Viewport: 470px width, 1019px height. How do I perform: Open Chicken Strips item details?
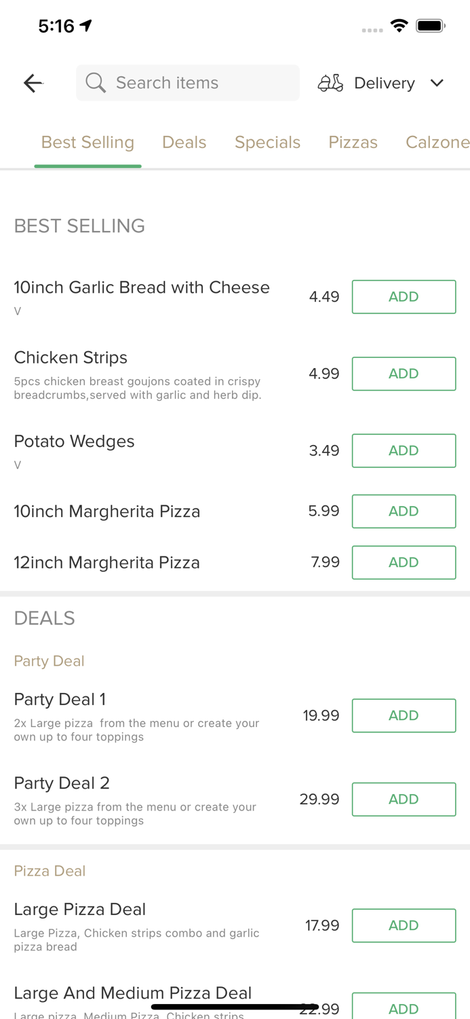[x=71, y=358]
